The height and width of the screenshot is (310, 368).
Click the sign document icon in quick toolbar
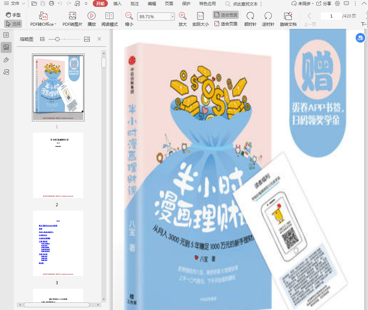[x=77, y=3]
